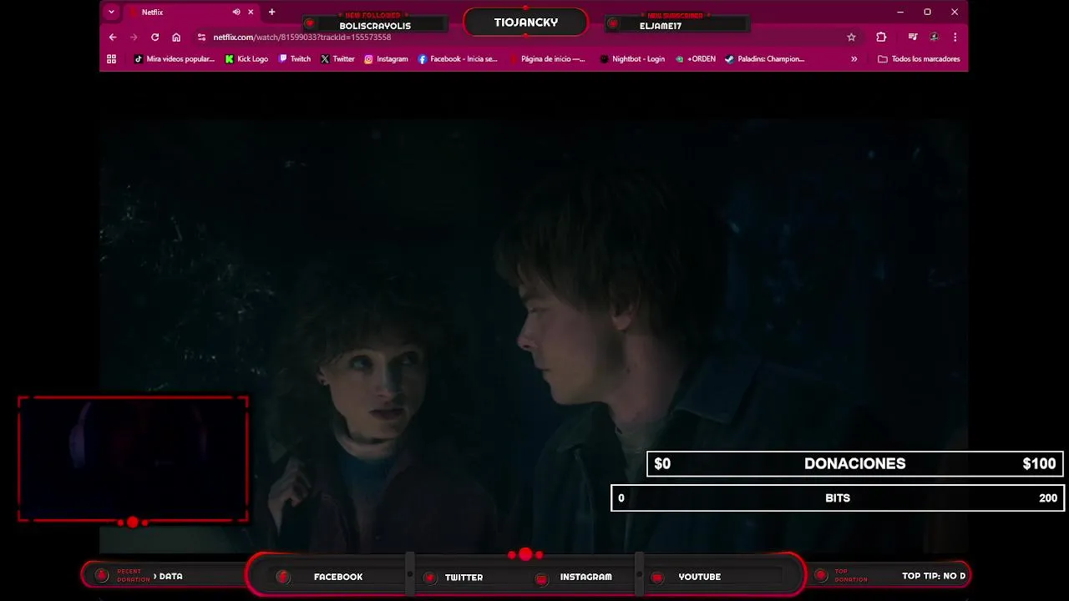Close the browser window
Image resolution: width=1069 pixels, height=601 pixels.
pyautogui.click(x=955, y=12)
